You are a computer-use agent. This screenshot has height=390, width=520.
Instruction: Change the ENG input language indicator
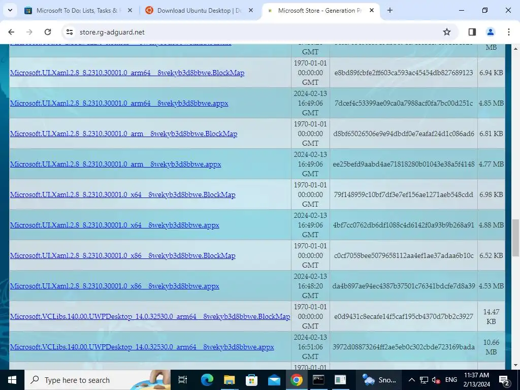(x=451, y=380)
